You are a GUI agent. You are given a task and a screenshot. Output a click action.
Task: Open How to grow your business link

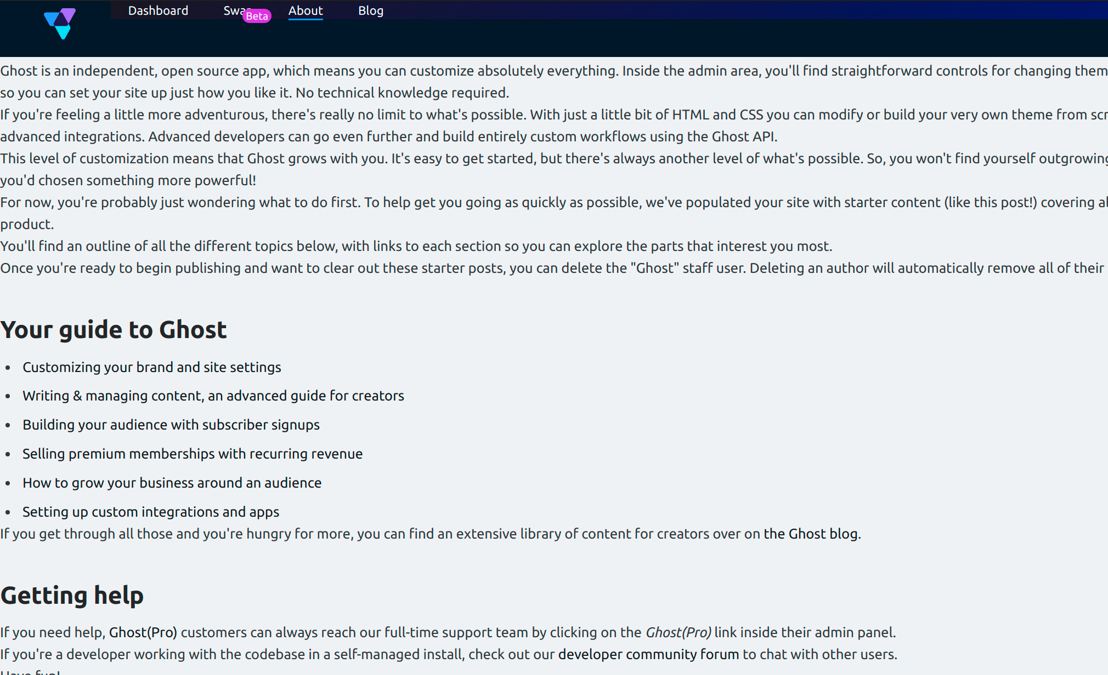[x=172, y=483]
